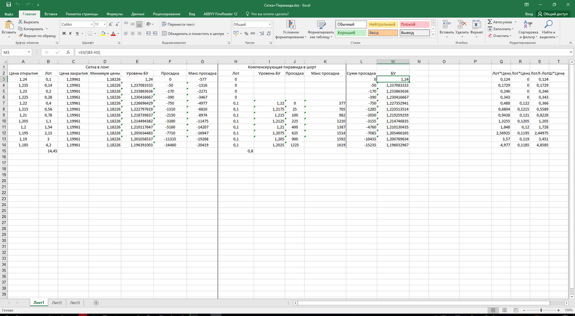Apply the yellow fill color bucket
Screen dimensions: 575x316
click(x=103, y=33)
